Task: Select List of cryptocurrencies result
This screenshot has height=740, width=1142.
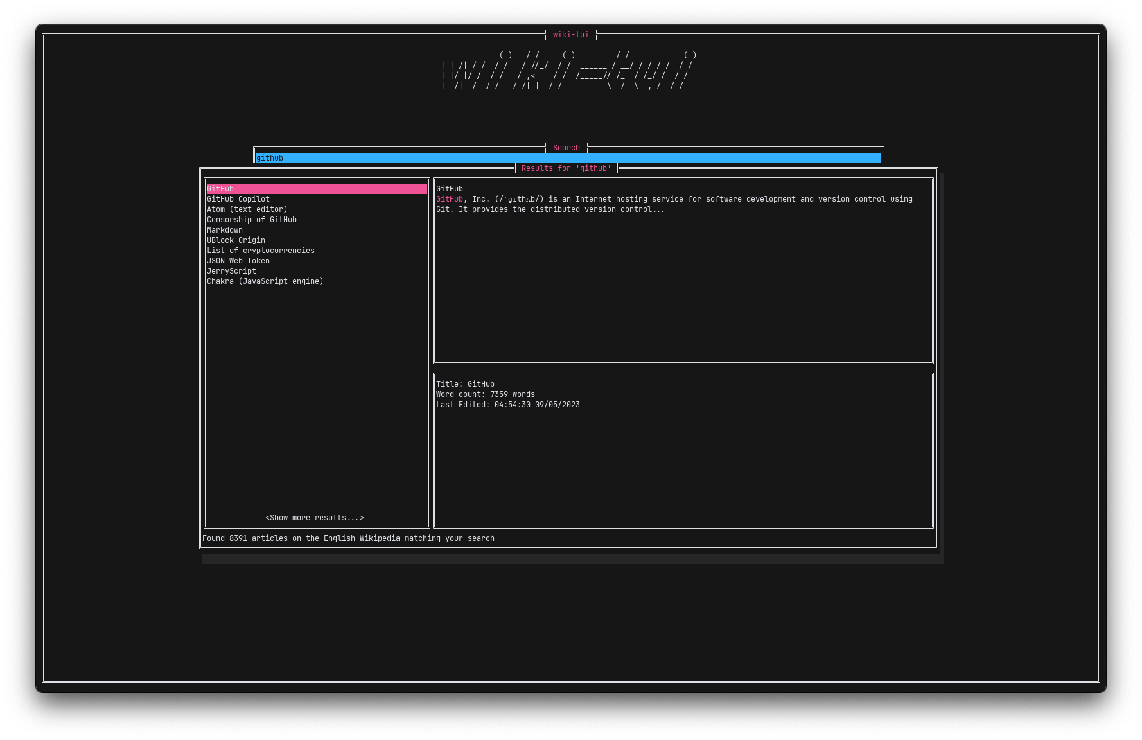Action: click(x=261, y=251)
